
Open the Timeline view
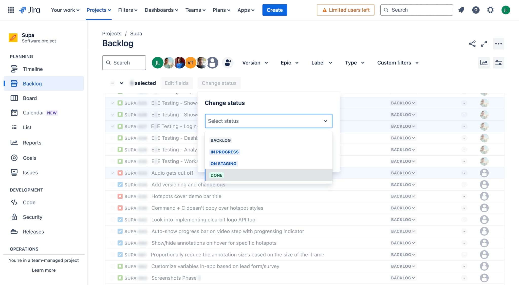click(x=33, y=69)
